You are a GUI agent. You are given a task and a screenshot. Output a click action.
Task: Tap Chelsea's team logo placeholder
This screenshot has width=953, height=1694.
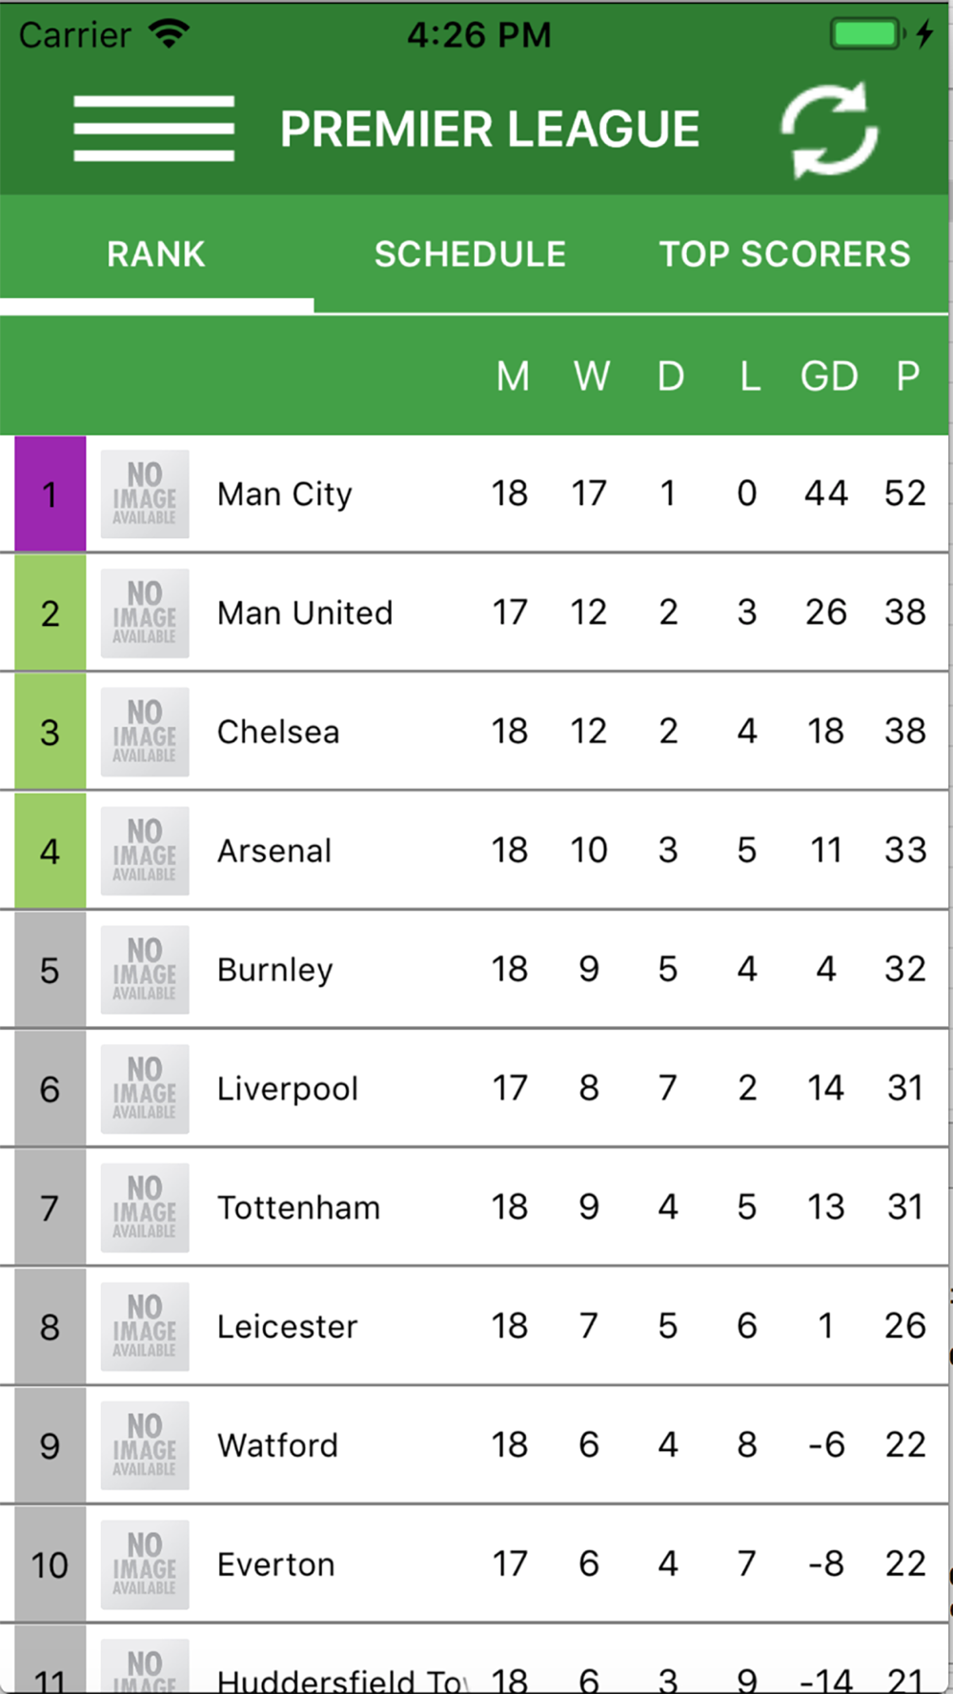click(x=145, y=732)
